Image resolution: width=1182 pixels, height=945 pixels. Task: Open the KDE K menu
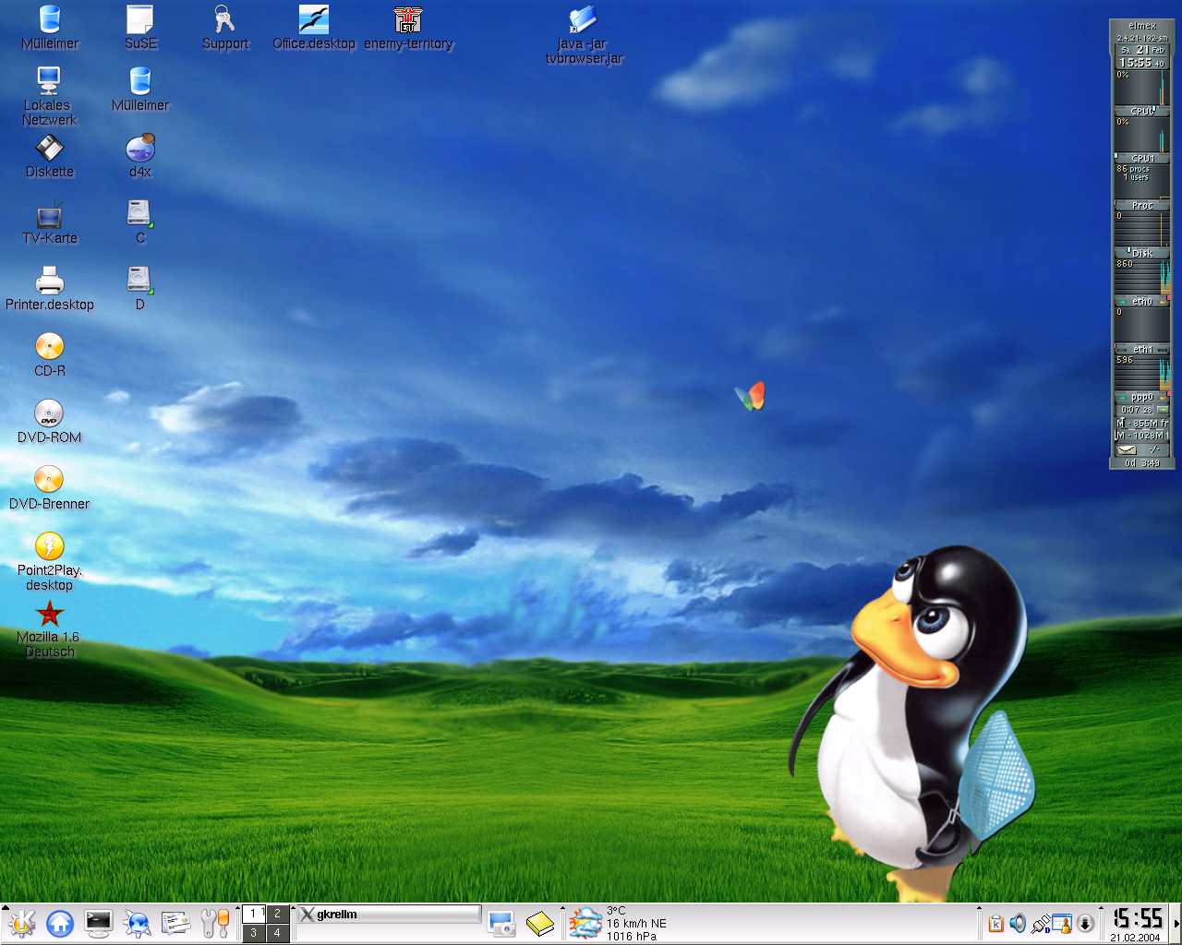[x=21, y=922]
